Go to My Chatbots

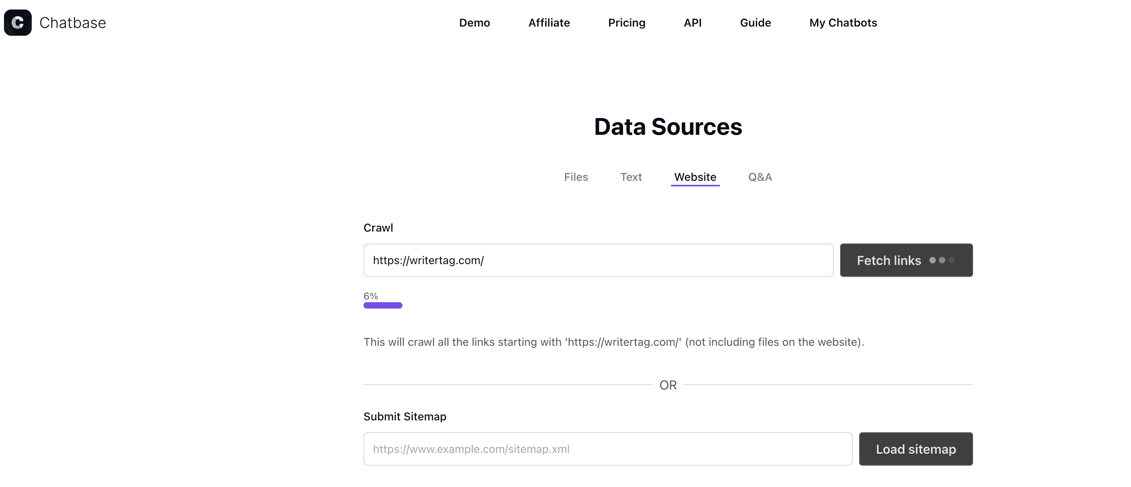pyautogui.click(x=843, y=23)
